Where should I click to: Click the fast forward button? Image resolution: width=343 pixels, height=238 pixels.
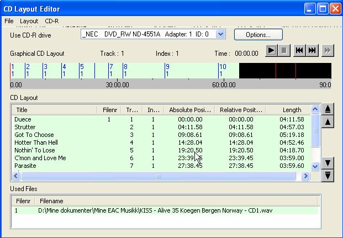point(328,51)
